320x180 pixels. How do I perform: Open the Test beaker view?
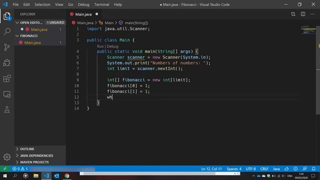click(7, 110)
